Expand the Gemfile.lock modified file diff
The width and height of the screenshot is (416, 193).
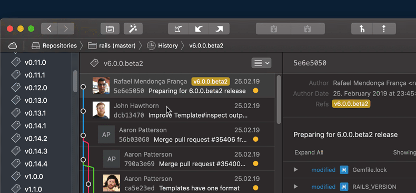[295, 170]
